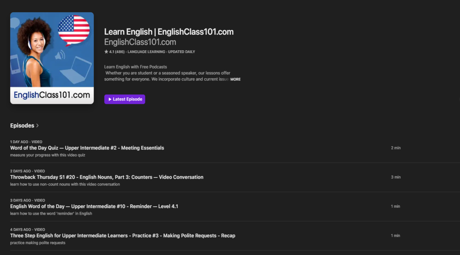Click 'measure your progress with this video quiz'
460x255 pixels.
pyautogui.click(x=48, y=155)
